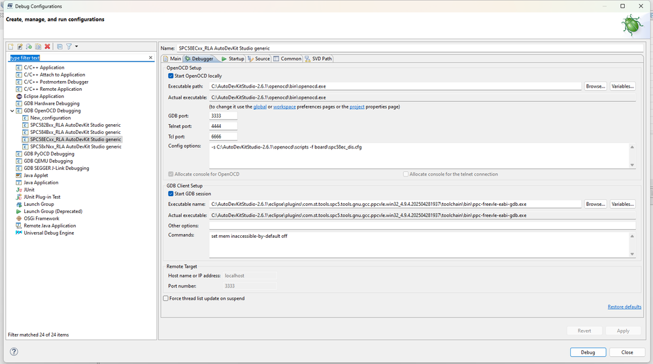Select GDB QEMU Debugging entry
653x364 pixels.
48,161
